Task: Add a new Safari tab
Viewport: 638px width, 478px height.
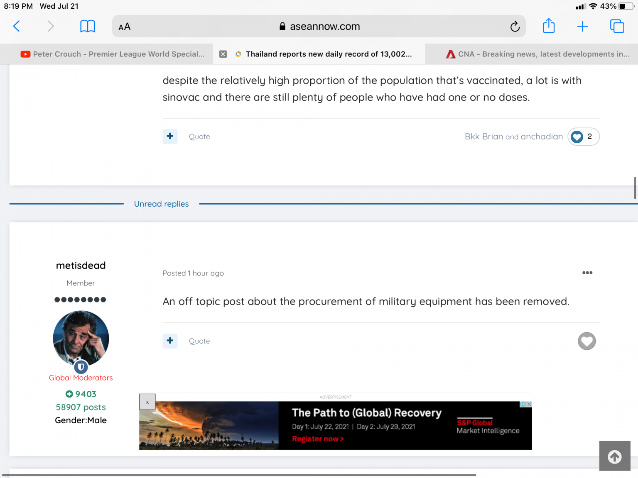Action: pyautogui.click(x=582, y=27)
